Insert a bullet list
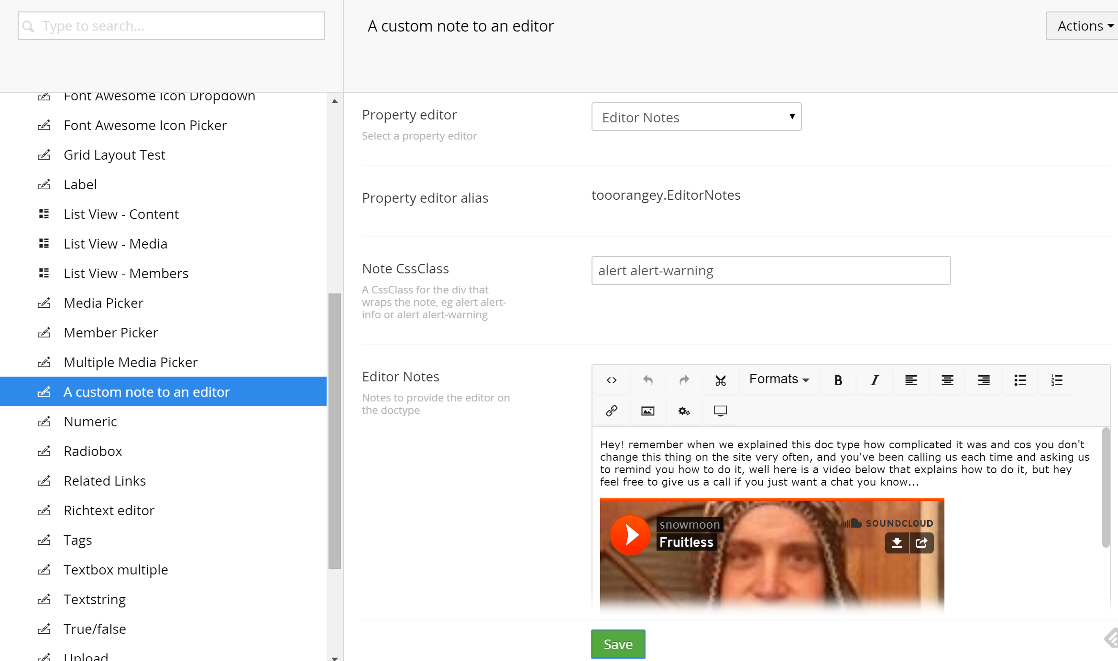This screenshot has height=661, width=1118. [x=1020, y=380]
